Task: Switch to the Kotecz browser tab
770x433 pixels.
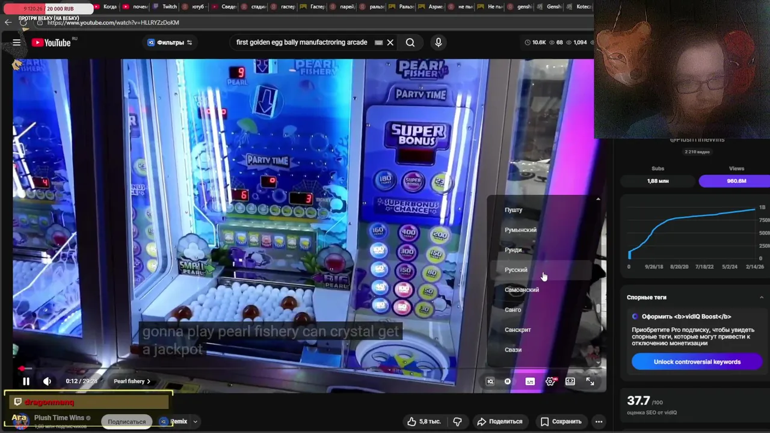Action: pyautogui.click(x=580, y=7)
